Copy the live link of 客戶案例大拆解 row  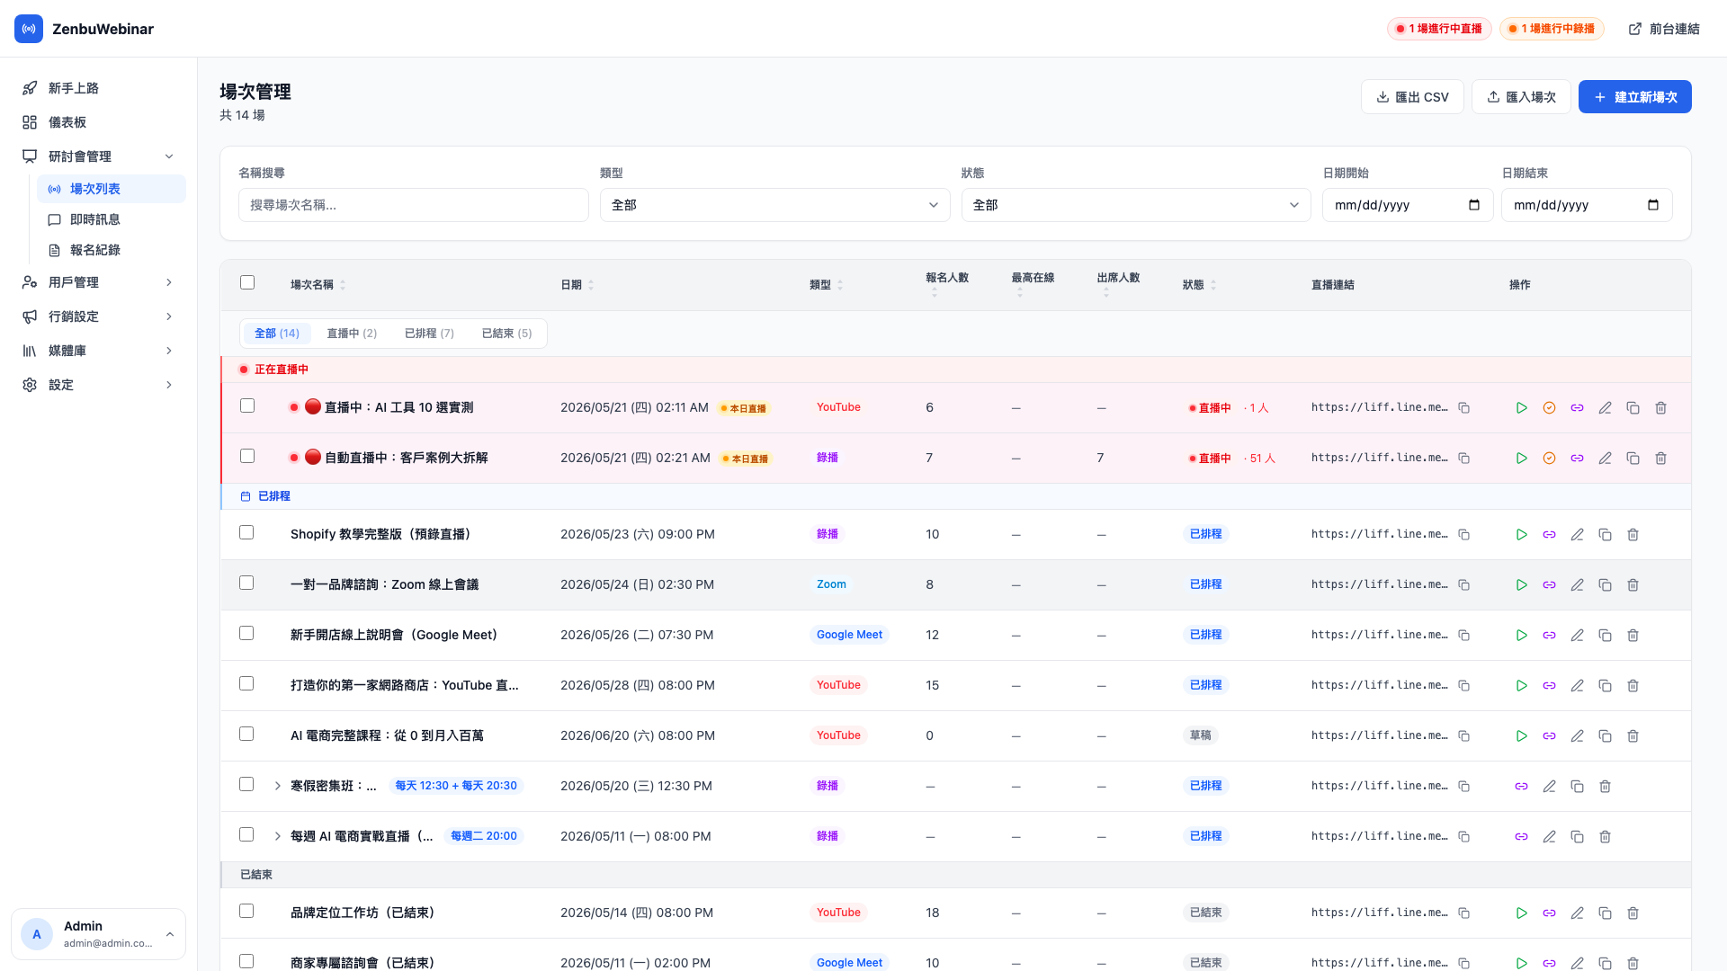tap(1463, 459)
